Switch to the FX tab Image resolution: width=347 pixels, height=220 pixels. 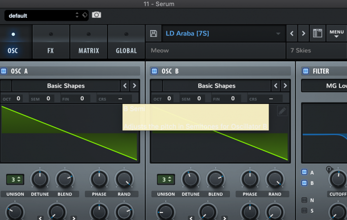[x=51, y=42]
